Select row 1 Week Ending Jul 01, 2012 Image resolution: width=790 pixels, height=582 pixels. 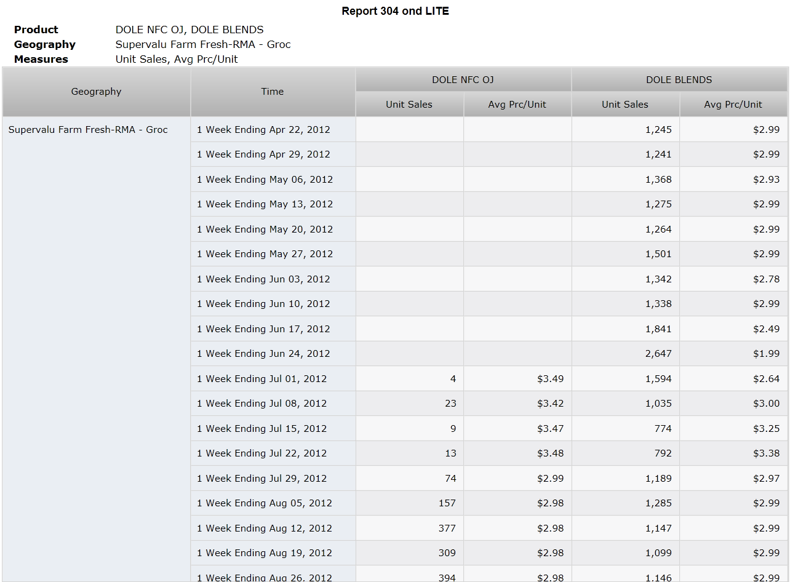click(273, 379)
